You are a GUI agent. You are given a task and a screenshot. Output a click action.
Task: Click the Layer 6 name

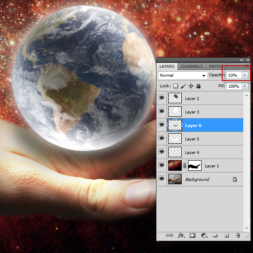coord(193,125)
